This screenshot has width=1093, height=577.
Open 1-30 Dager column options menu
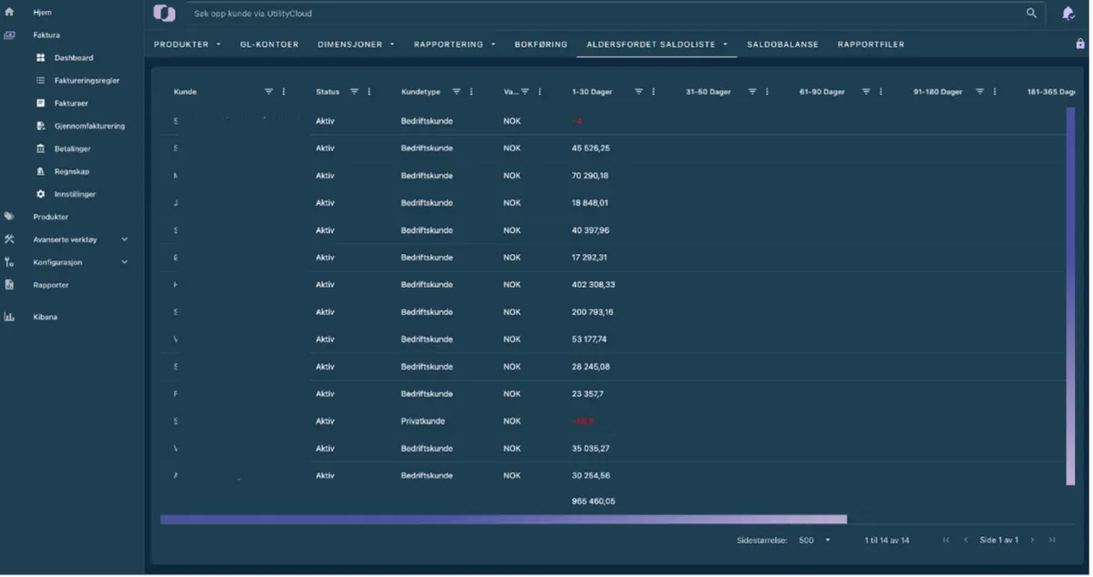click(654, 92)
